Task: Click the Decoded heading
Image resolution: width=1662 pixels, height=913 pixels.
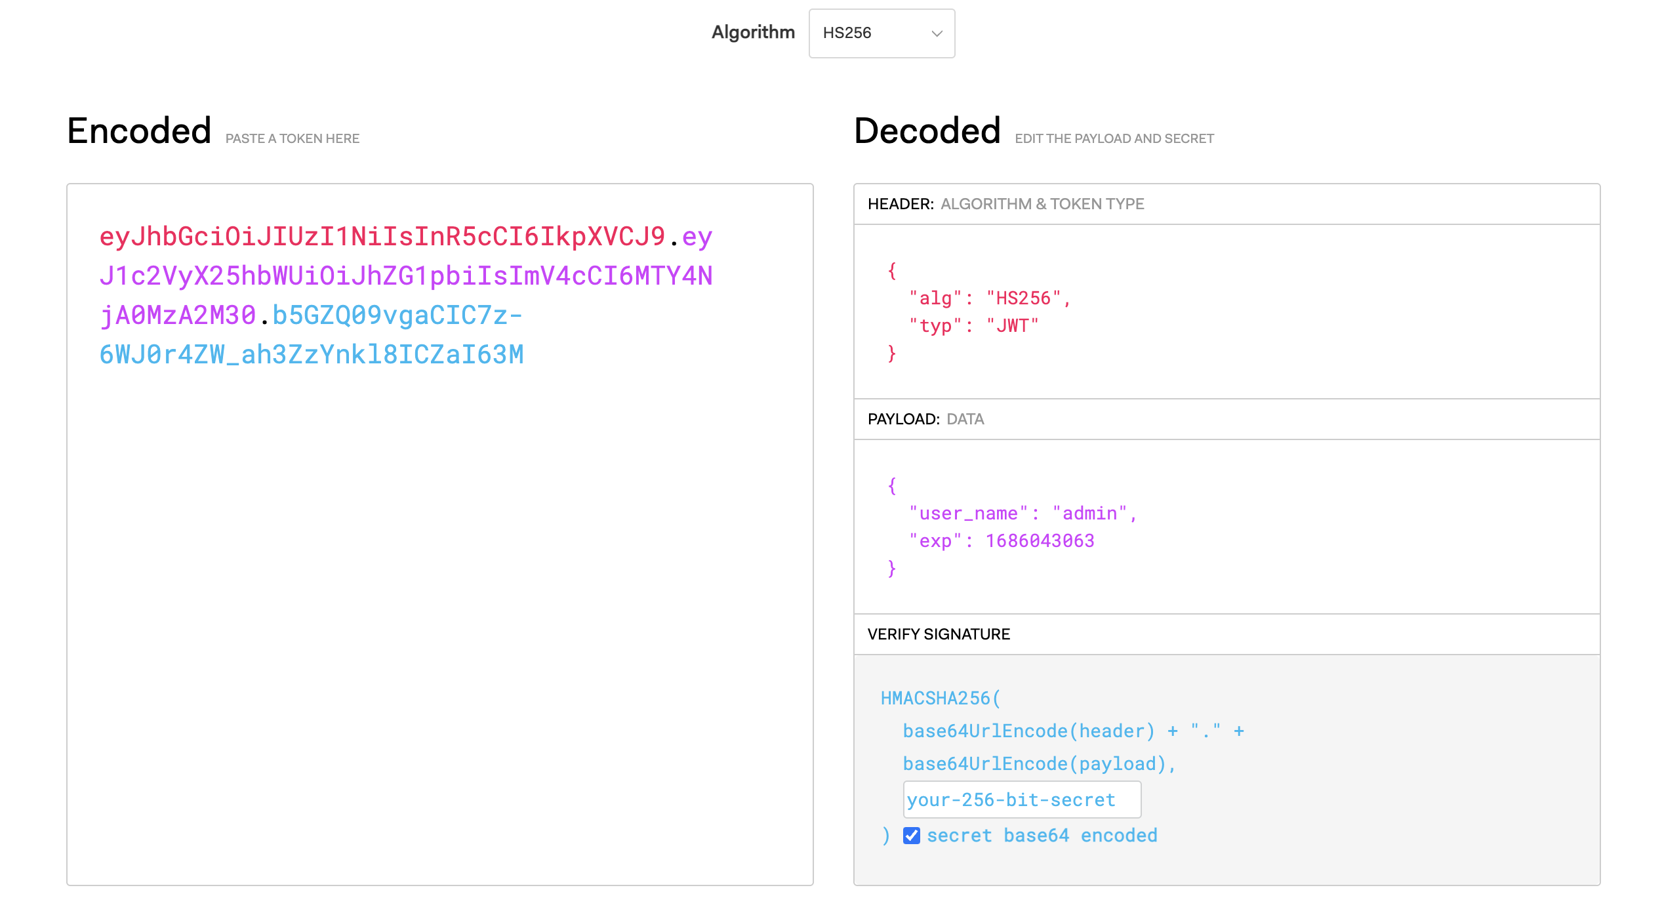Action: coord(927,131)
